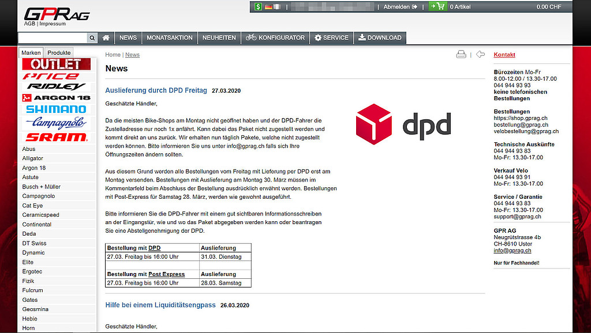Screen dimensions: 591x333
Task: Select Campagnolo in the brand text list
Action: pyautogui.click(x=38, y=196)
